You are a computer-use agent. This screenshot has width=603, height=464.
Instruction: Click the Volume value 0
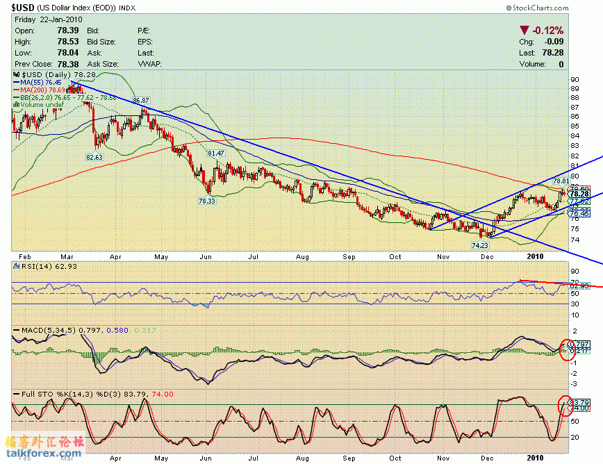561,64
